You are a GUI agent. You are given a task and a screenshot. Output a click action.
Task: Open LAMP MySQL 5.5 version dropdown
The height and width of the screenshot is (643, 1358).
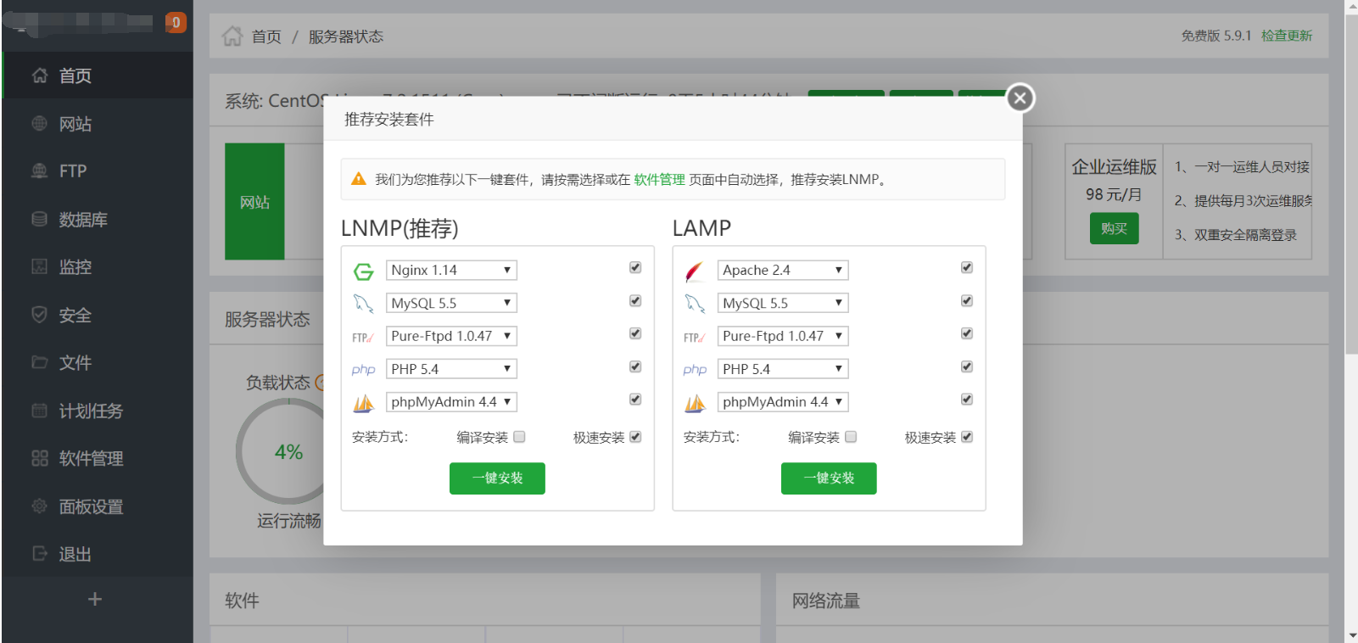[783, 303]
